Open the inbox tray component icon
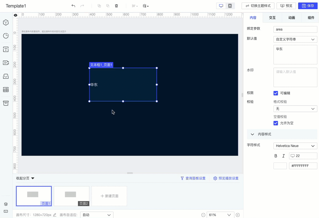 coord(6,76)
